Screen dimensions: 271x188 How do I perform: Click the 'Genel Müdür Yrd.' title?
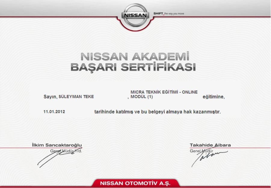pyautogui.click(x=66, y=151)
